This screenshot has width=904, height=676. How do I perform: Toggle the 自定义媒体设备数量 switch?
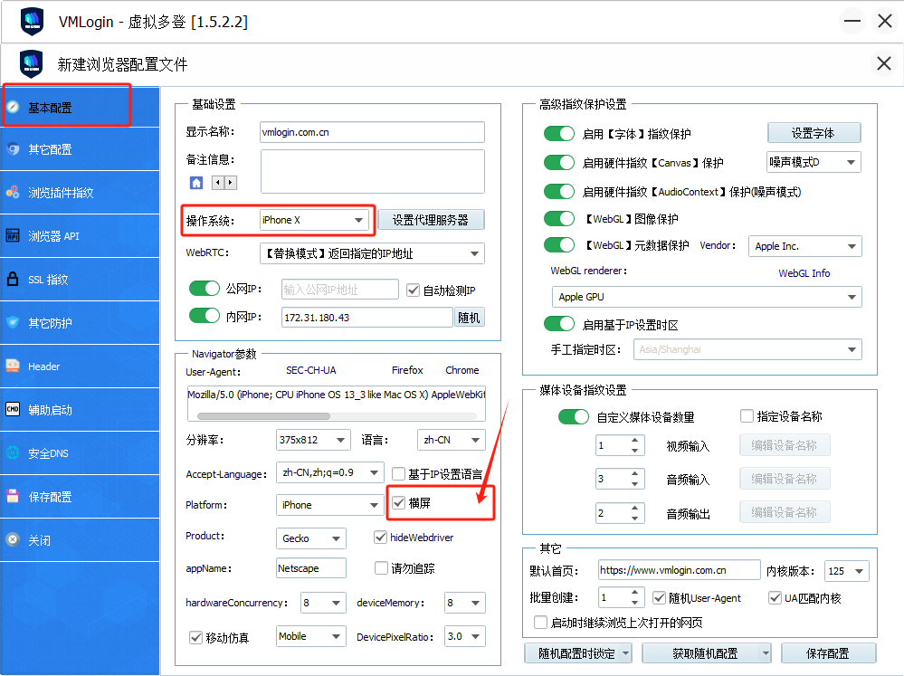[x=574, y=416]
